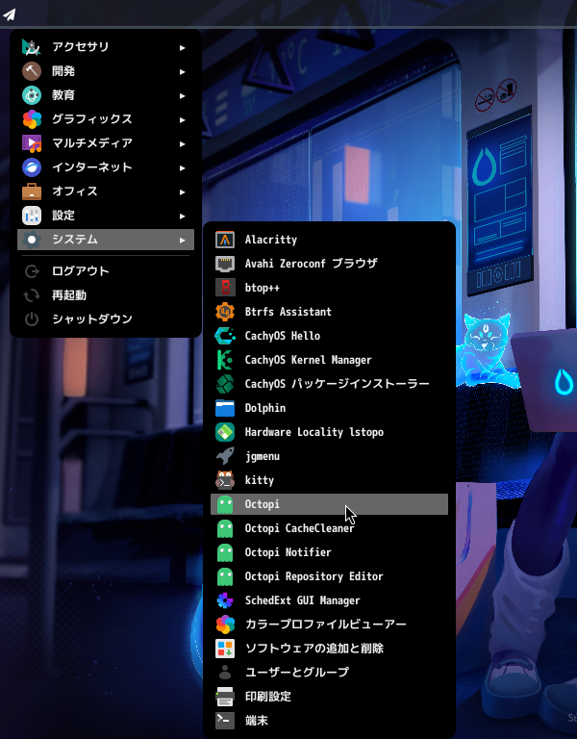Click the jgmenu rocket icon
The width and height of the screenshot is (577, 739).
pyautogui.click(x=225, y=456)
